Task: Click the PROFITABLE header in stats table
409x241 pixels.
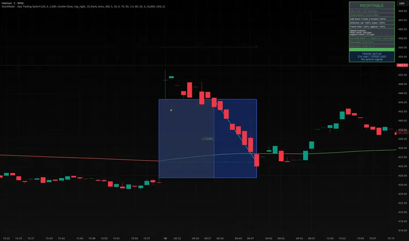Action: click(x=372, y=5)
